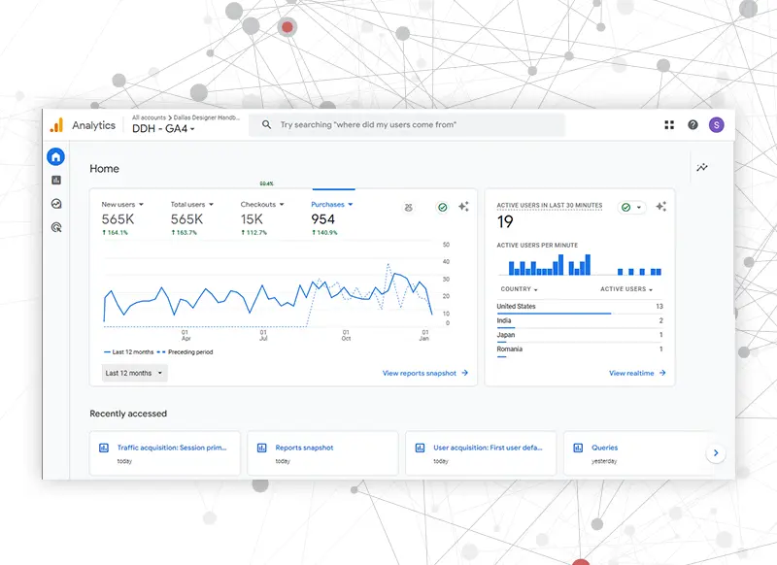Click the Analytics search field

[x=408, y=125]
